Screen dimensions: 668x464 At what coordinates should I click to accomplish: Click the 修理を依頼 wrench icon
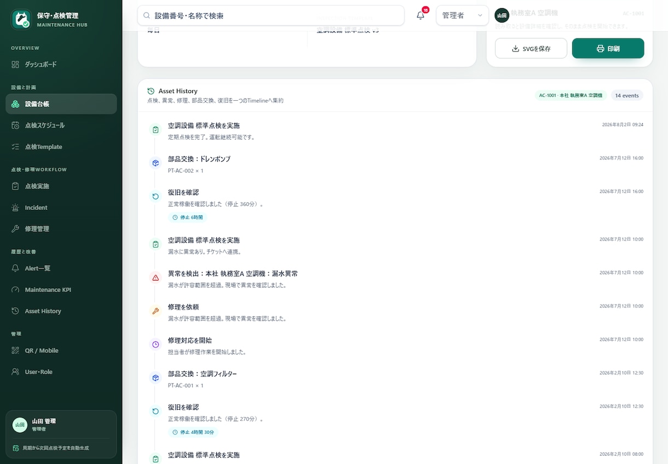(x=156, y=311)
